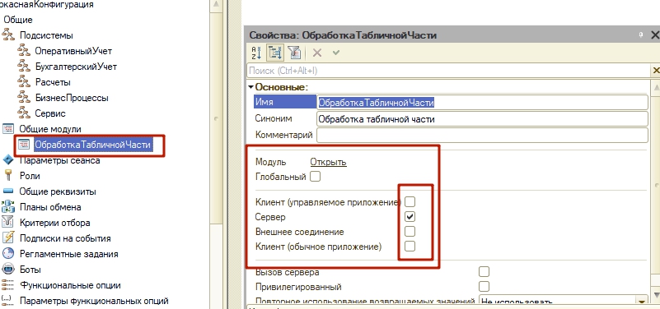Image resolution: width=660 pixels, height=309 pixels.
Task: Click the Регламентные задания clock icon
Action: pos(8,254)
